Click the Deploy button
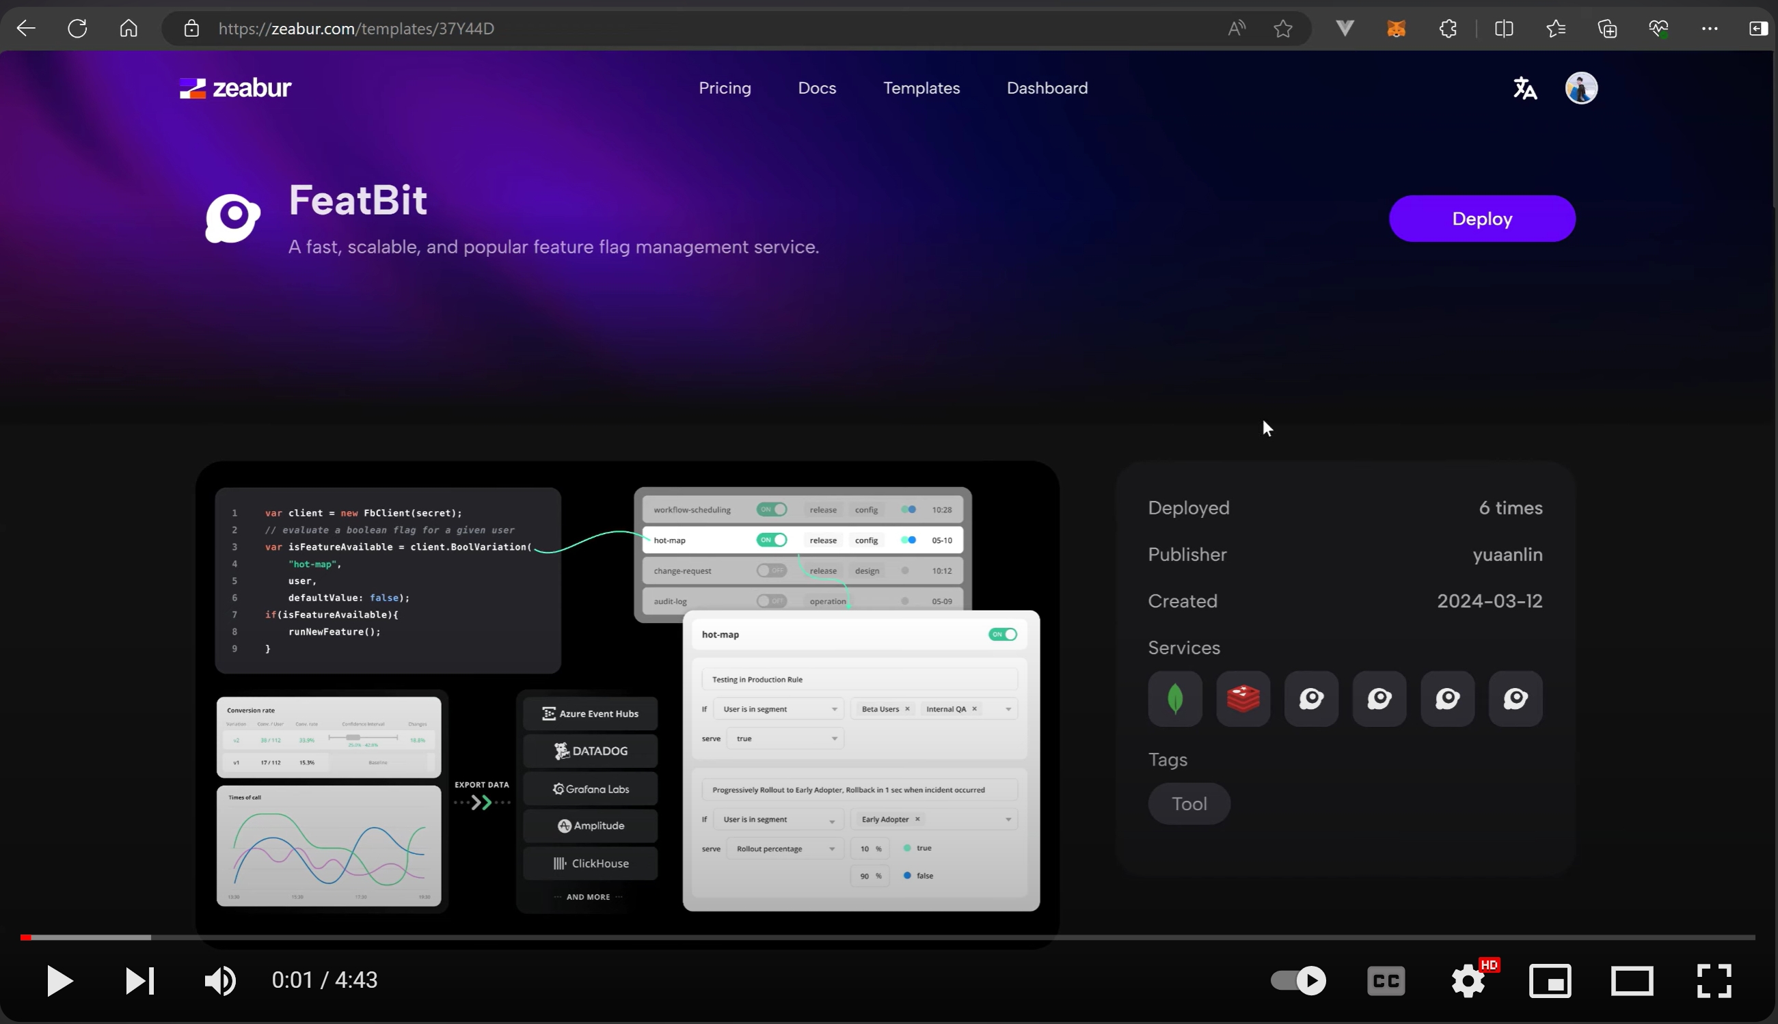Viewport: 1778px width, 1024px height. [1482, 219]
